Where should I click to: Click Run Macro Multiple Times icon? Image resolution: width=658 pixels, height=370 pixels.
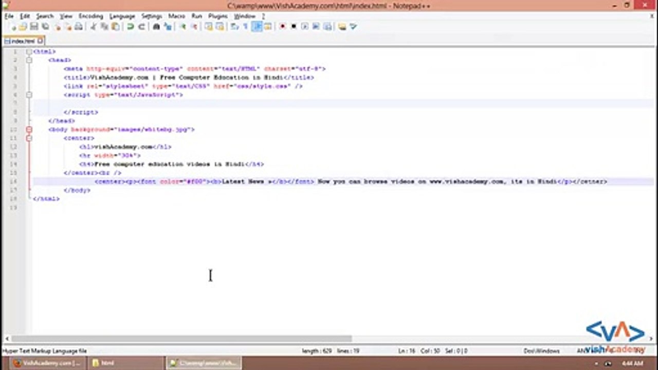316,26
